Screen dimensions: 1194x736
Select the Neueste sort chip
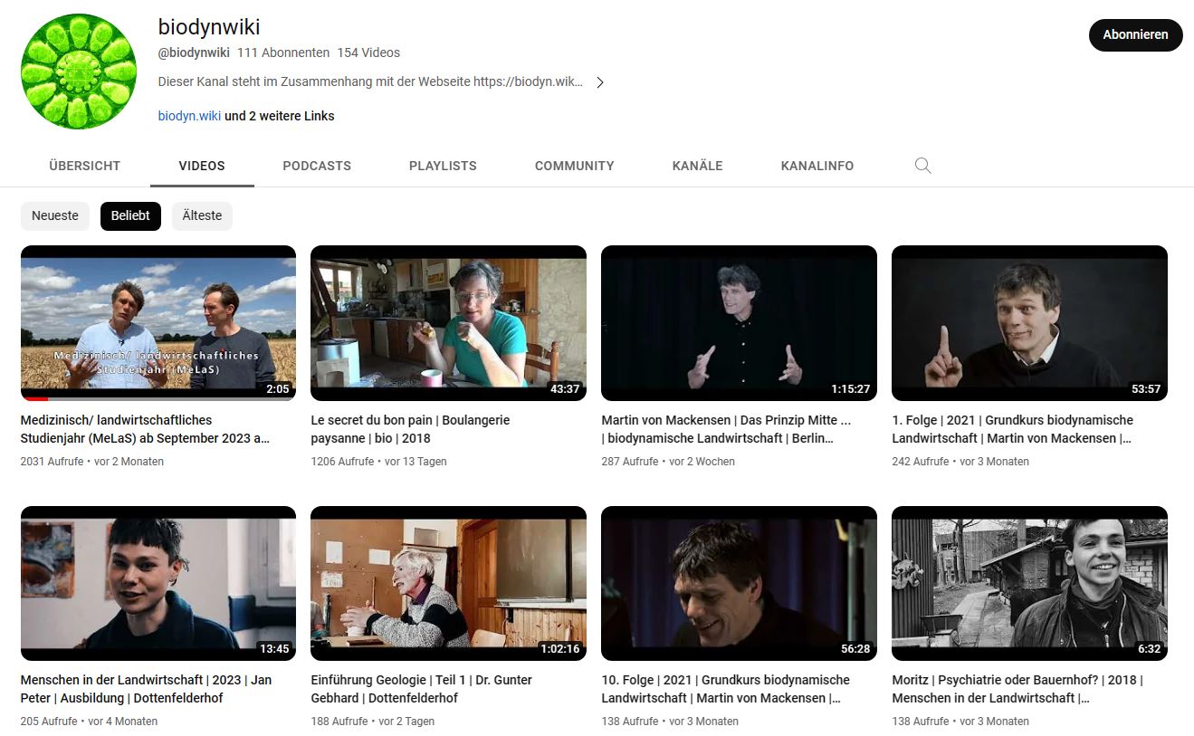[55, 216]
